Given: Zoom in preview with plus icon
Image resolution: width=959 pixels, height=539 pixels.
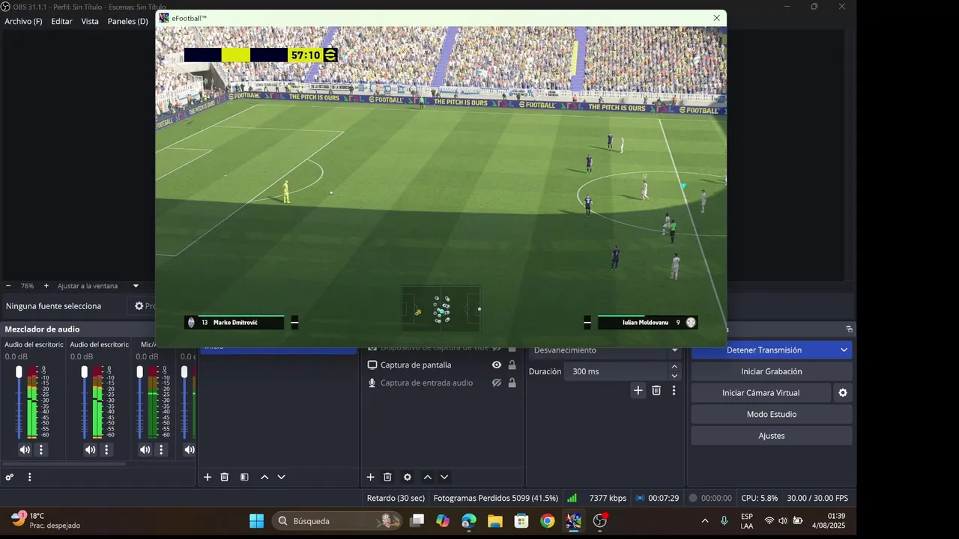Looking at the screenshot, I should pyautogui.click(x=46, y=286).
